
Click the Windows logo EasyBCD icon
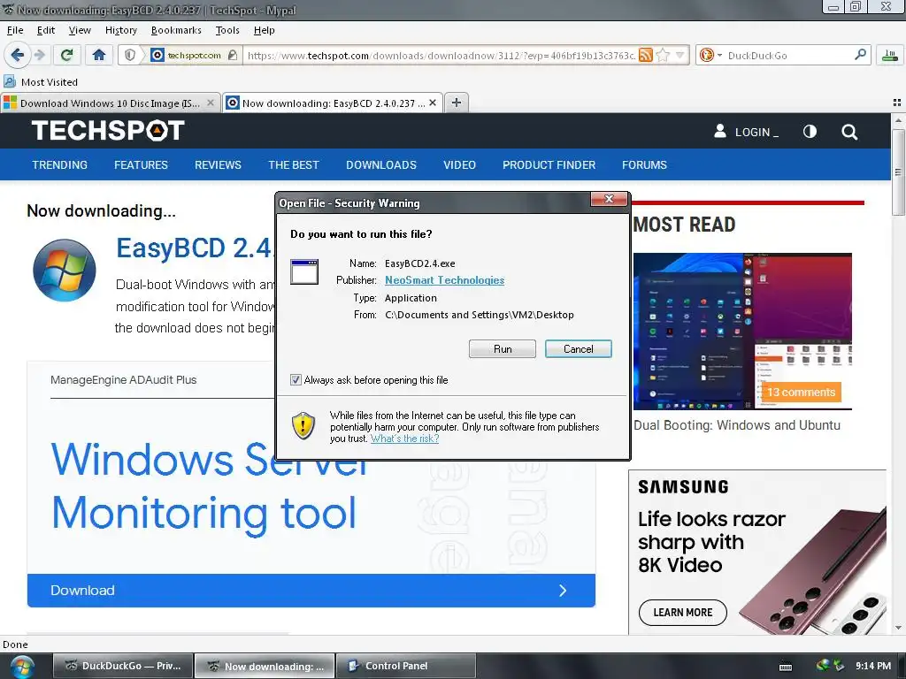pyautogui.click(x=64, y=270)
